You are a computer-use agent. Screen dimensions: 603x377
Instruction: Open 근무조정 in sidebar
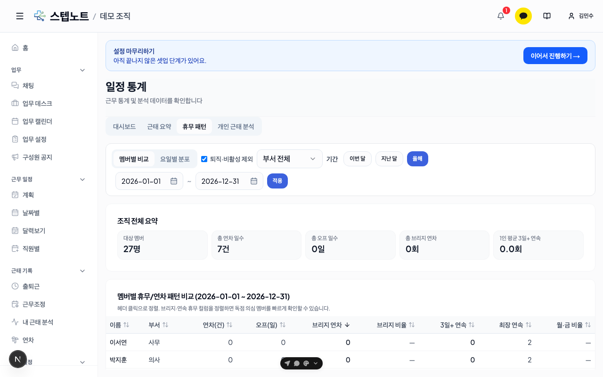click(x=49, y=304)
